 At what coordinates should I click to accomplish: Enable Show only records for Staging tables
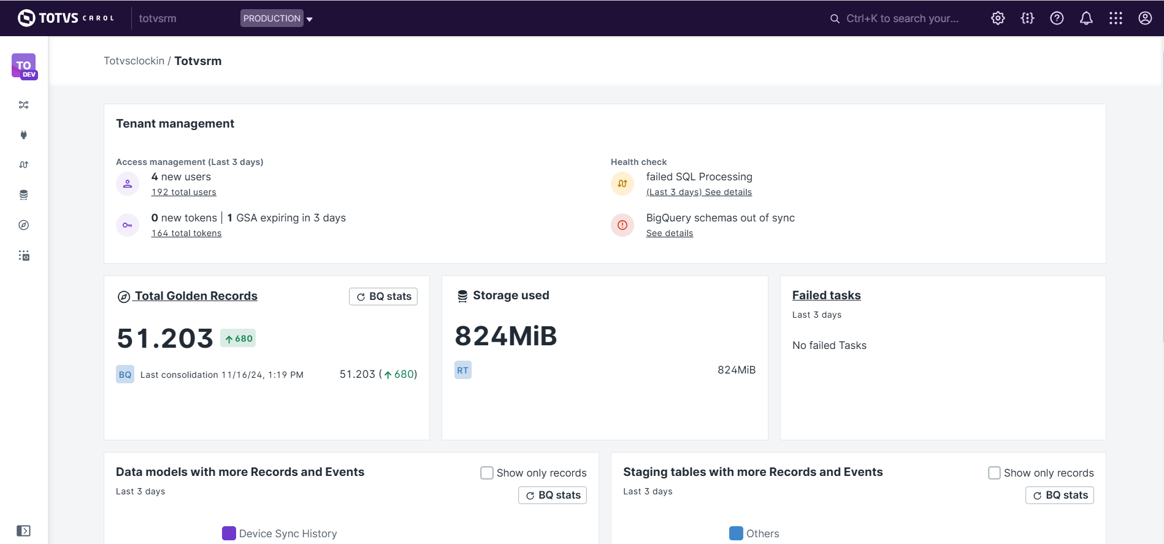[994, 473]
